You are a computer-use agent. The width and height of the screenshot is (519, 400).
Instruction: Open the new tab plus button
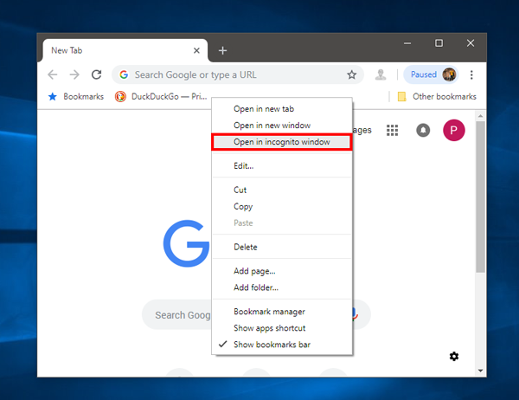(222, 50)
